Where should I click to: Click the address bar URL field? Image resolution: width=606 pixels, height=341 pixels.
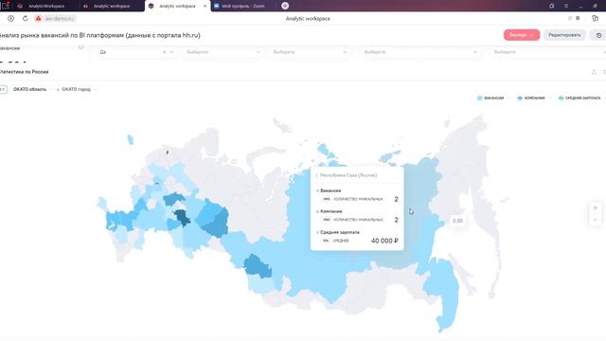coord(59,18)
